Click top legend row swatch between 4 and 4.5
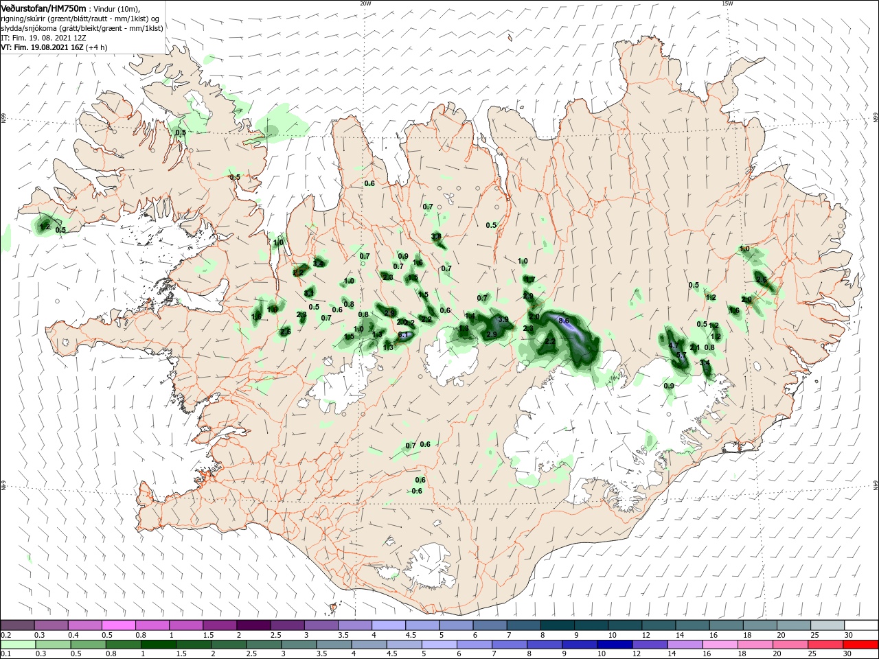Screen dimensions: 879x659 tap(388, 625)
